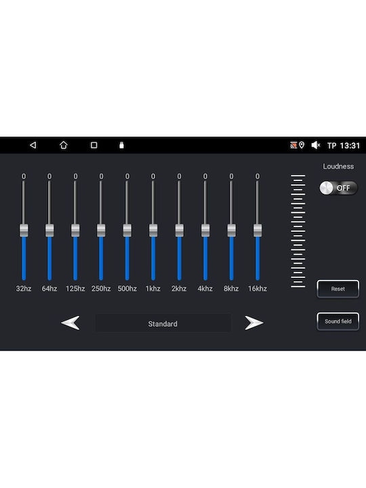366x488 pixels.
Task: Tap the 500hz frequency label
Action: 127,289
